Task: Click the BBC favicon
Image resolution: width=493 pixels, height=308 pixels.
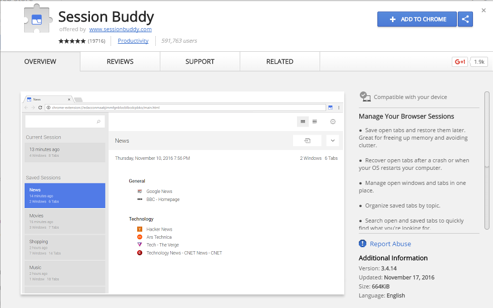Action: [140, 199]
